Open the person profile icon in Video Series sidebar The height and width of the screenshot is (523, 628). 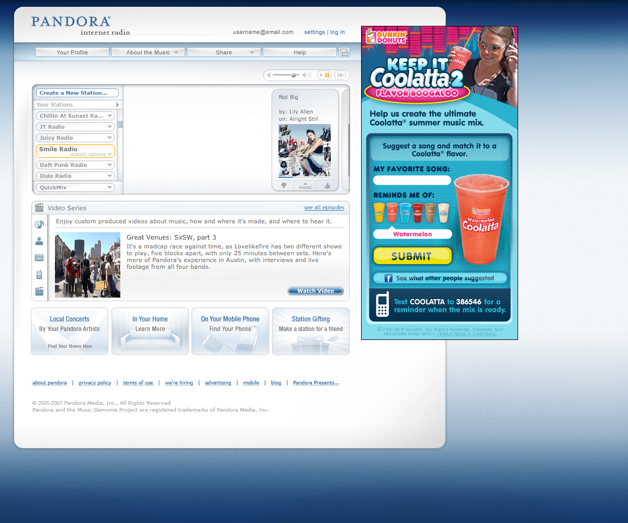coord(39,241)
